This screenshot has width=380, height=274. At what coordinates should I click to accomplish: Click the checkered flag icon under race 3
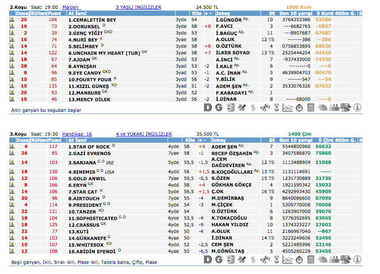(x=345, y=260)
